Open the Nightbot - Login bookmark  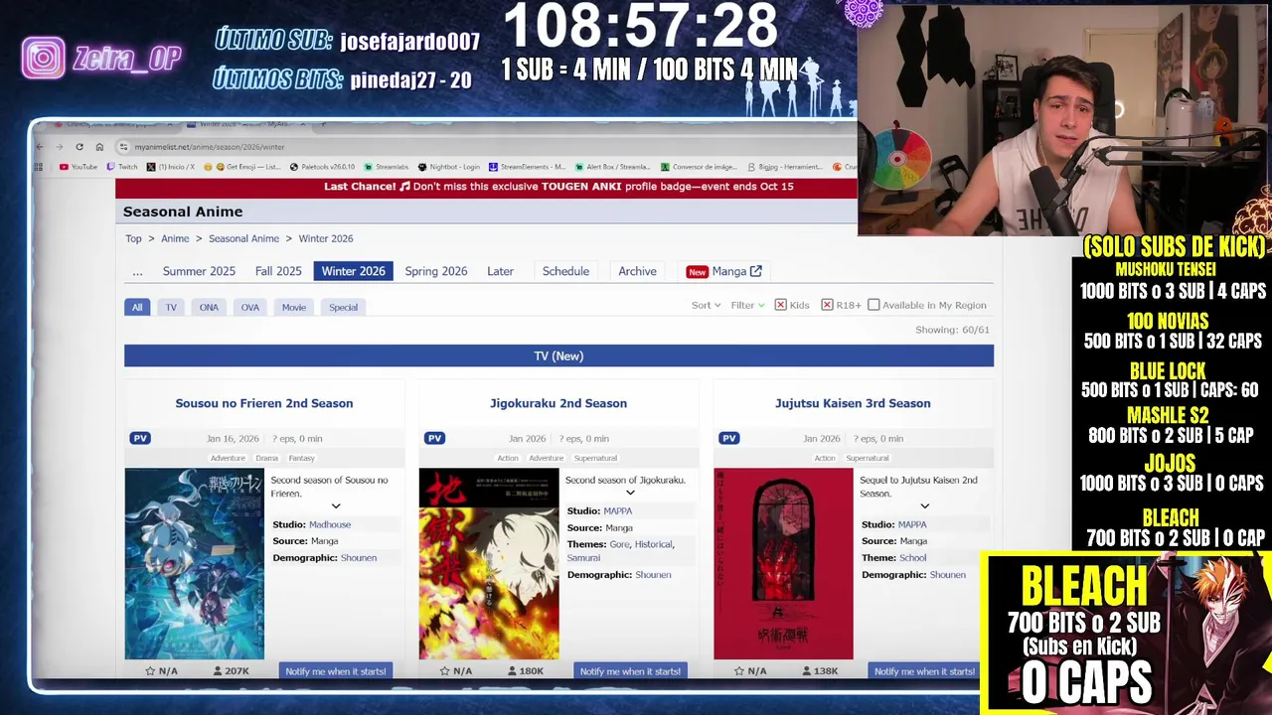point(449,167)
